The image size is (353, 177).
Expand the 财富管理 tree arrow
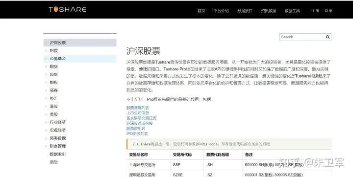47,146
